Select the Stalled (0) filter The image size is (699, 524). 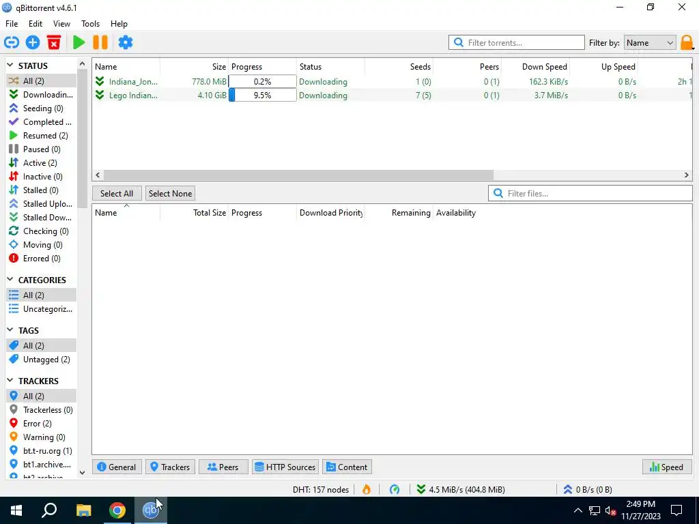41,190
